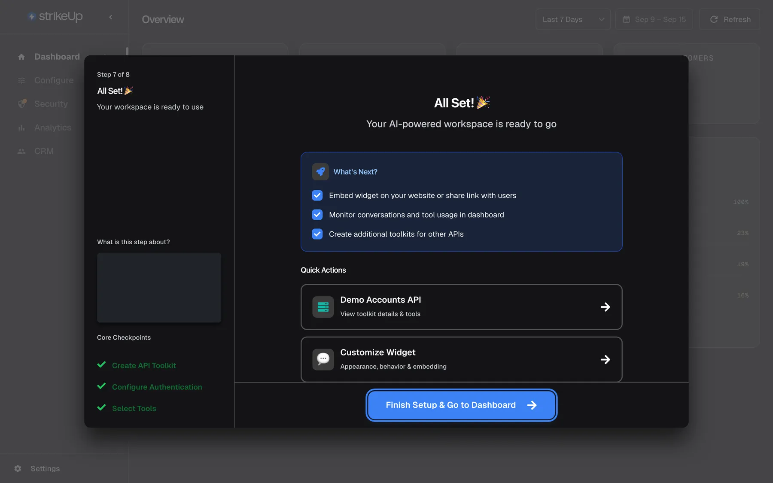Viewport: 773px width, 483px height.
Task: Toggle the Monitor conversations checkbox
Action: pos(317,215)
